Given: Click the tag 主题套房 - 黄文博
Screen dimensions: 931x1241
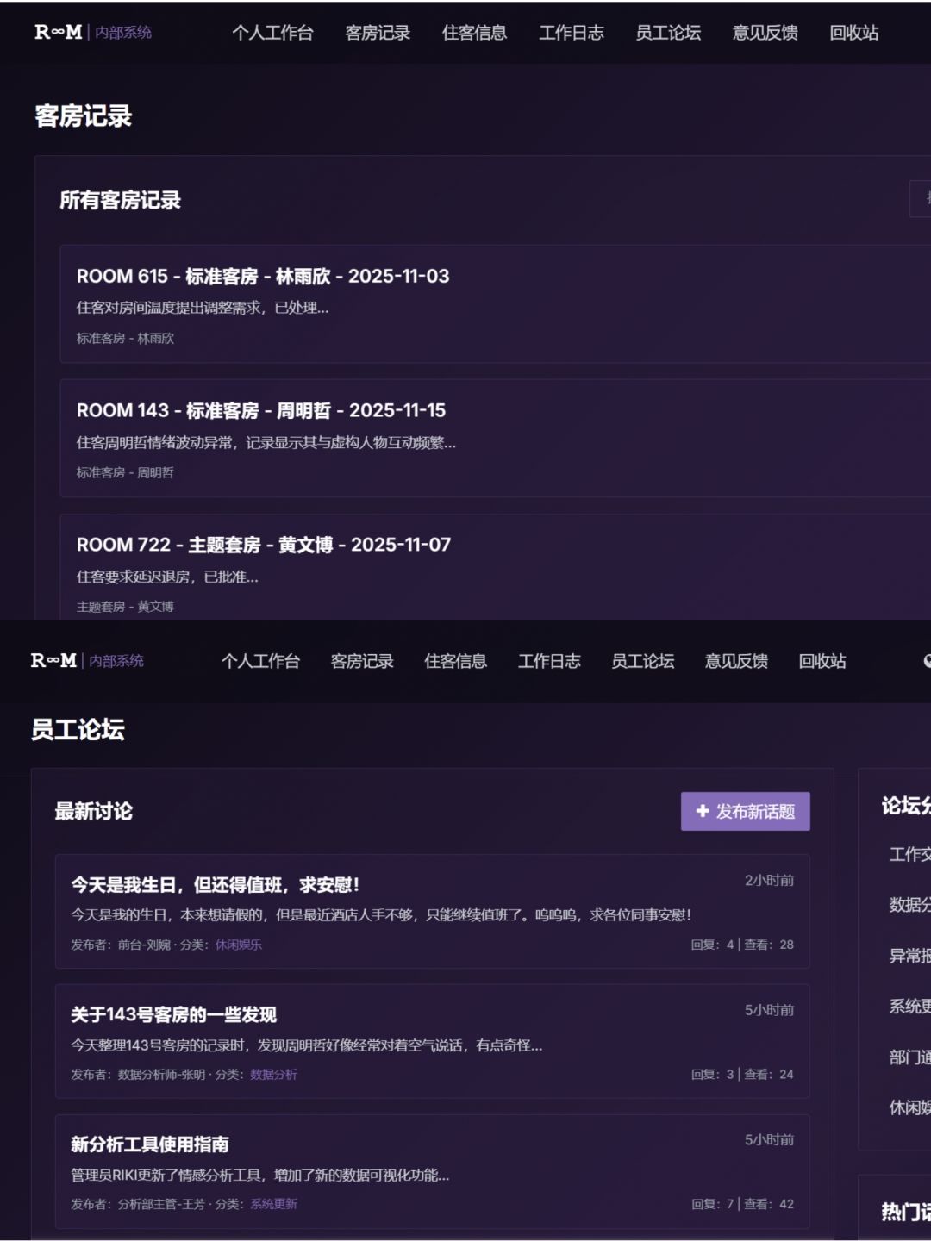Looking at the screenshot, I should click(125, 607).
